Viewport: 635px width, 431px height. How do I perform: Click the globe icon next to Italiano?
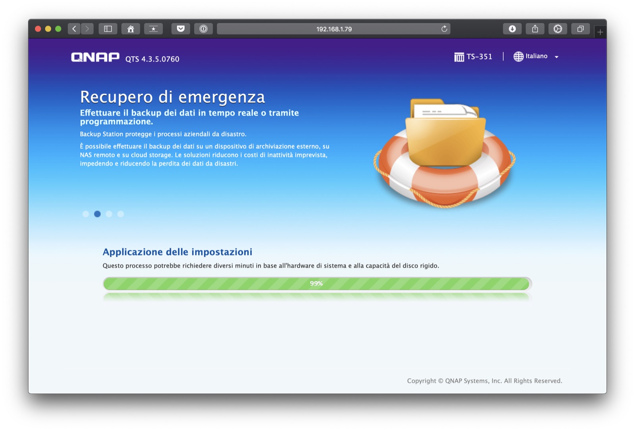tap(518, 56)
